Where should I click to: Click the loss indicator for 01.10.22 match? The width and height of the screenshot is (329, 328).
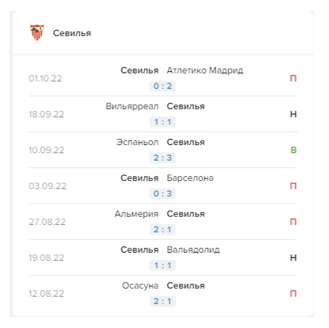(293, 78)
